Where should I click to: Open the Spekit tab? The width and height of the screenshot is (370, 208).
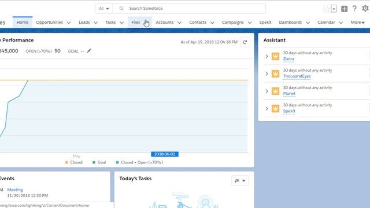point(265,23)
